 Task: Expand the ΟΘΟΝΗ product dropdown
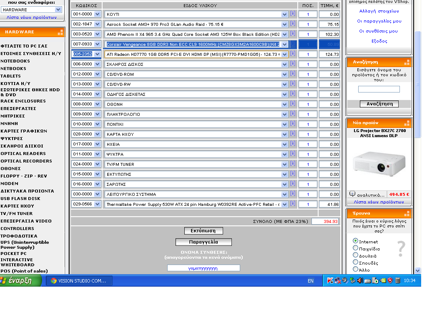click(x=284, y=105)
